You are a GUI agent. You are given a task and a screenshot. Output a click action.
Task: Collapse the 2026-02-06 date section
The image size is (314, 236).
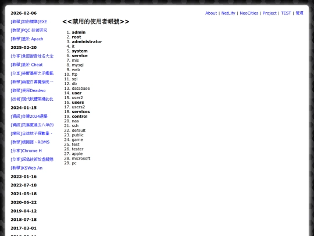pos(24,13)
